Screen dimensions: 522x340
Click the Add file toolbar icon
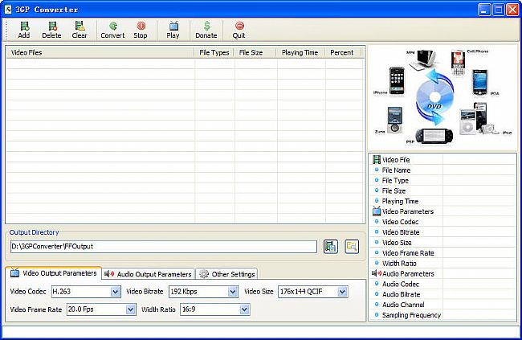[23, 30]
